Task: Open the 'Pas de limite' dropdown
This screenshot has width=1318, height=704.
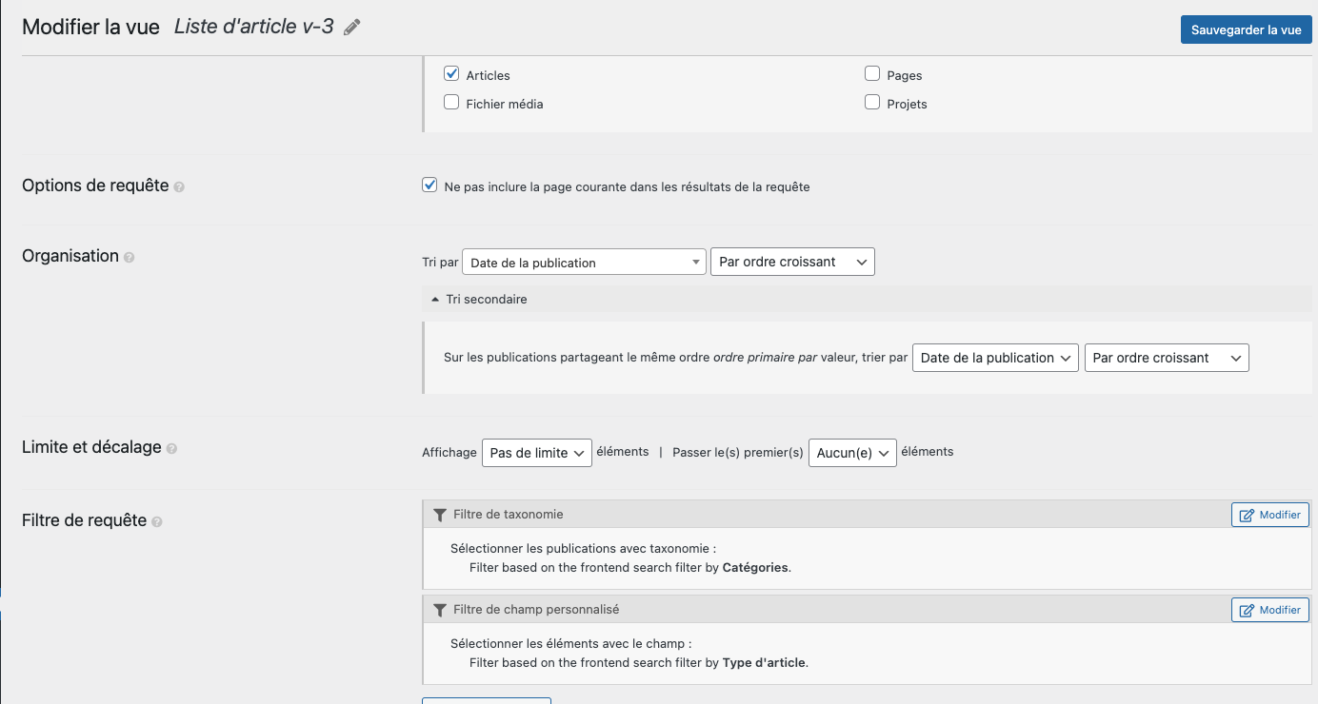Action: (537, 453)
